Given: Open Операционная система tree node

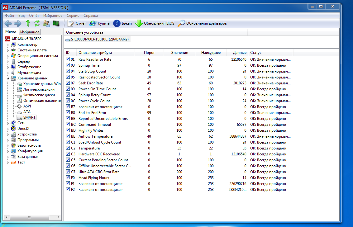Looking at the screenshot, I should [38, 56].
